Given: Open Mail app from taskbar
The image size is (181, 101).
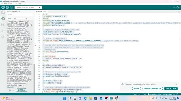Looking at the screenshot, I should coord(101,98).
